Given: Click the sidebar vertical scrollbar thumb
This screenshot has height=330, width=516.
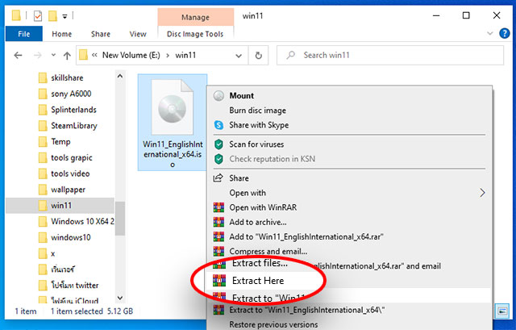Looking at the screenshot, I should [x=120, y=219].
